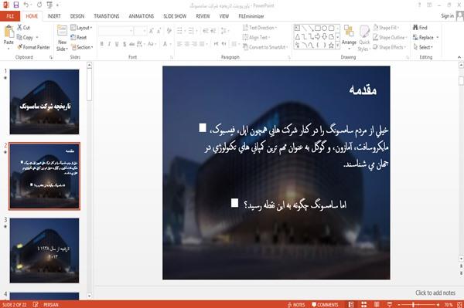Clear all formatting icon
Viewport: 464px width, 308px height.
[169, 31]
